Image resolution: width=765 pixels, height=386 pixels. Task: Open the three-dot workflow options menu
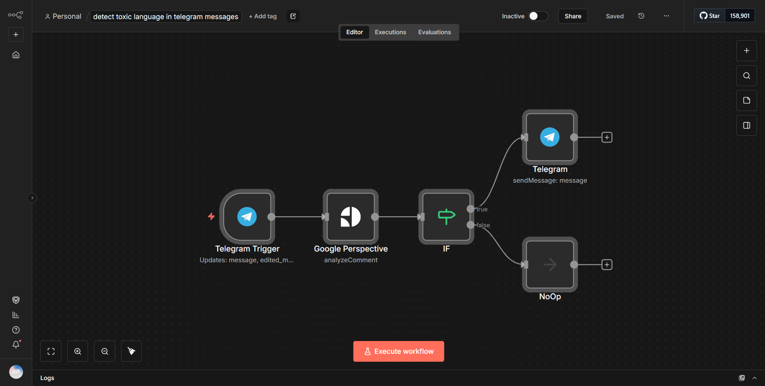tap(666, 16)
